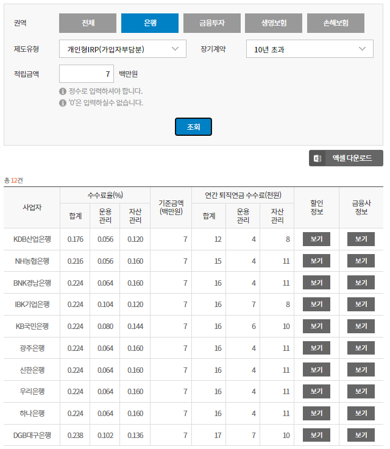Click the IBK기업은행 provider name
The image size is (390, 449).
(32, 305)
